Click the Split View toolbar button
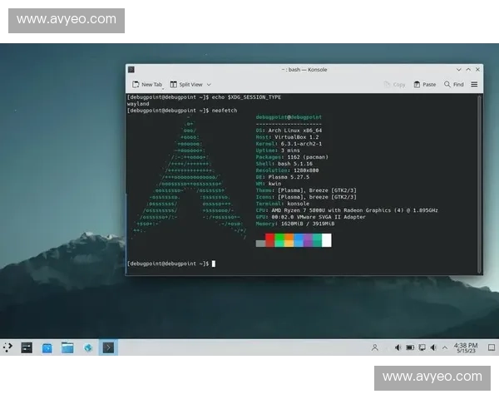This screenshot has width=499, height=399. 186,84
